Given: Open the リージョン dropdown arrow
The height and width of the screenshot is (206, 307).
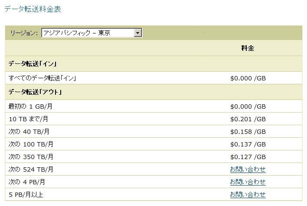Looking at the screenshot, I should (138, 33).
